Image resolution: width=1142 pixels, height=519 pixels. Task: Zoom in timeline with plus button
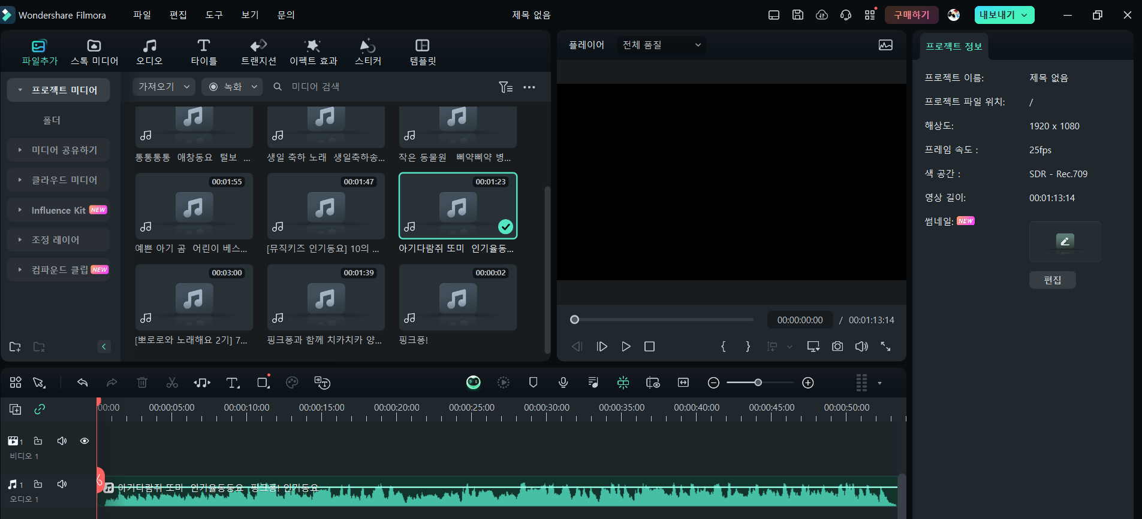(x=808, y=383)
